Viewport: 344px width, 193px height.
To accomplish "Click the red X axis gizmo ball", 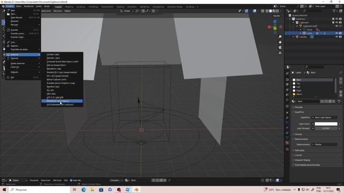I will tap(269, 27).
